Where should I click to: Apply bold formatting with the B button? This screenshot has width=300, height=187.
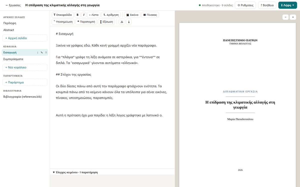[77, 15]
